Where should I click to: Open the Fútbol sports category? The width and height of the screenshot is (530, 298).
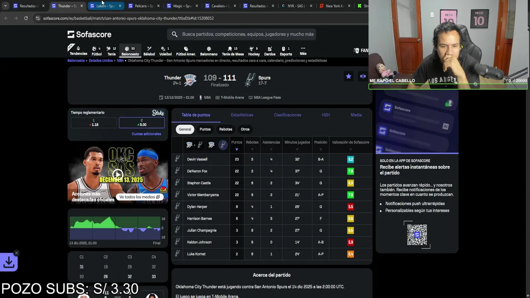point(96,51)
